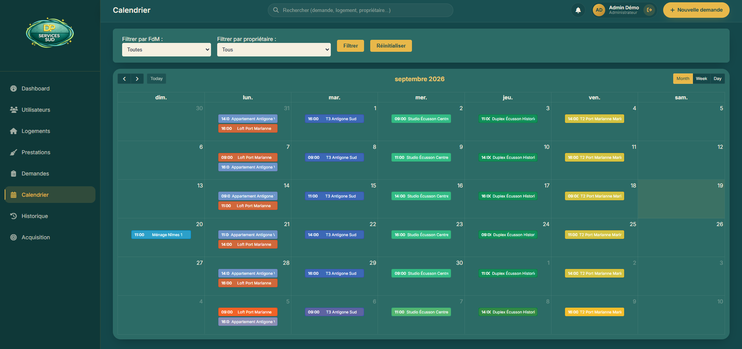742x349 pixels.
Task: Open the notifications bell
Action: [578, 10]
